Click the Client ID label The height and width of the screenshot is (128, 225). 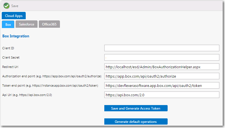tap(8, 48)
